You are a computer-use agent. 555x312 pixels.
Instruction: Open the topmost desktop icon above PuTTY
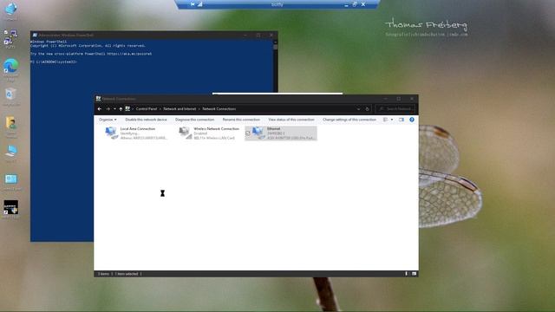pos(11,10)
